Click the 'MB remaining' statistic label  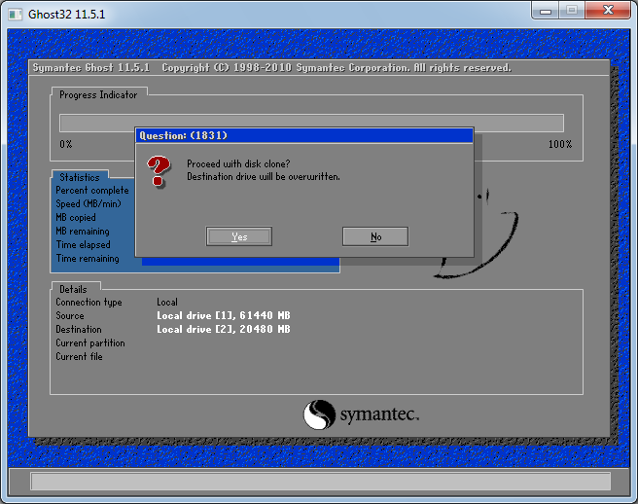click(x=83, y=232)
